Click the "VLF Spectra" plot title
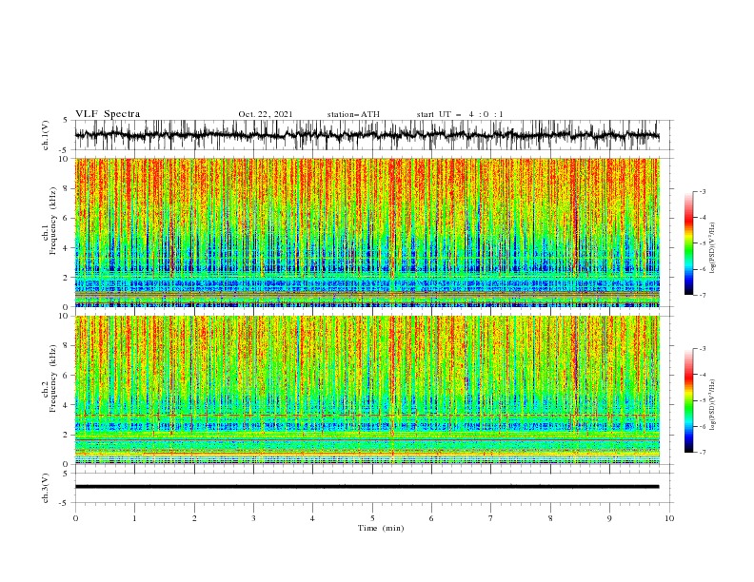 coord(108,114)
